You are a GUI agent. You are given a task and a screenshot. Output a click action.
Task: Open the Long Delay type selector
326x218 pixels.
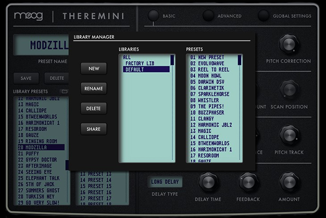pyautogui.click(x=165, y=182)
